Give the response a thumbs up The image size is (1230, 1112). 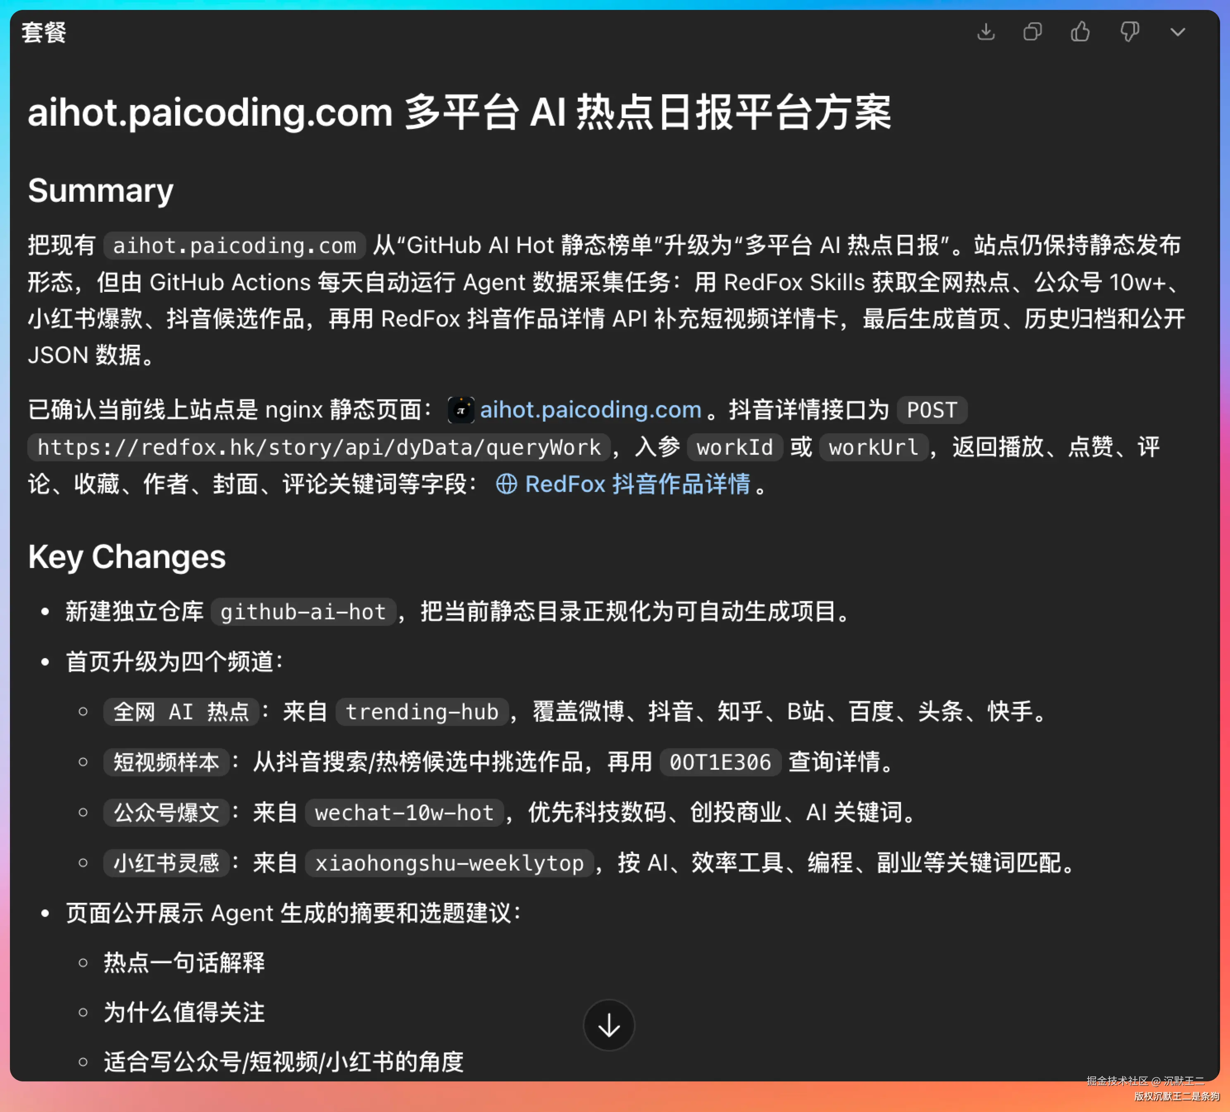click(1080, 32)
